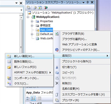Close the left document window
The width and height of the screenshot is (111, 104).
tap(21, 3)
